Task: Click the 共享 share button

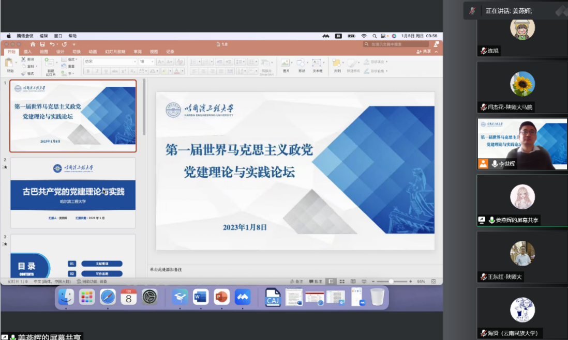Action: pyautogui.click(x=424, y=52)
